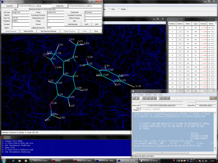The image size is (218, 163).
Task: Click the Input File button
Action: [10, 6]
